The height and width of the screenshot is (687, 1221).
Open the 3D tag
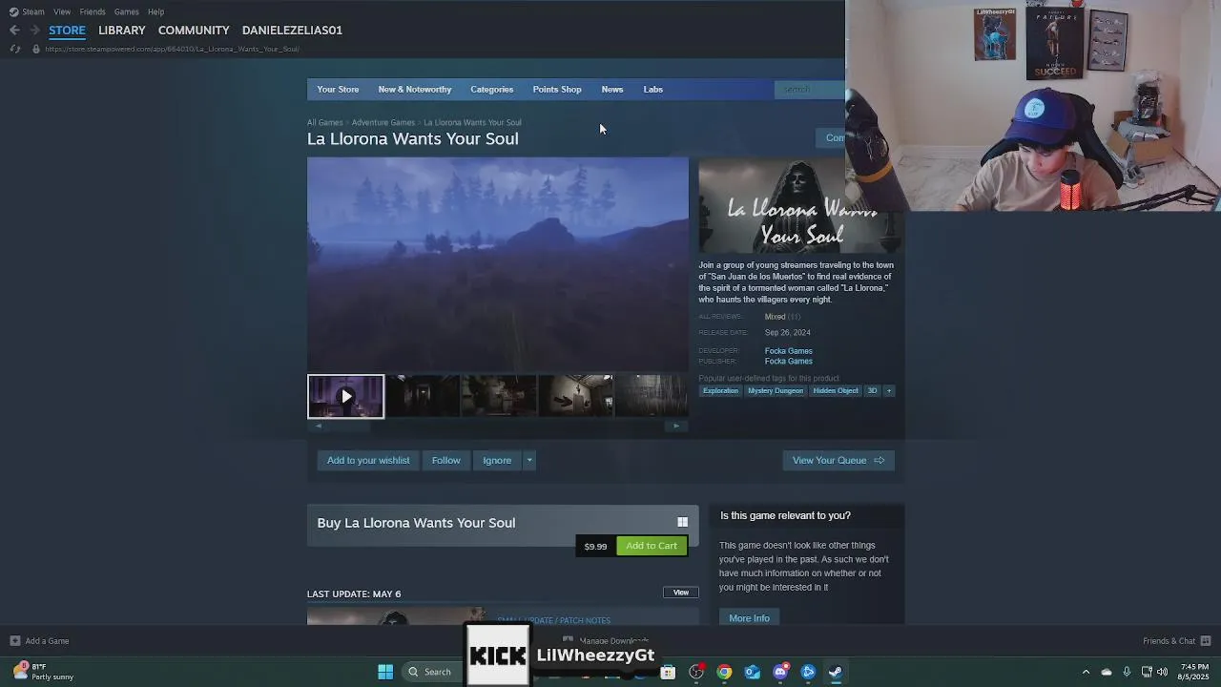(x=872, y=391)
